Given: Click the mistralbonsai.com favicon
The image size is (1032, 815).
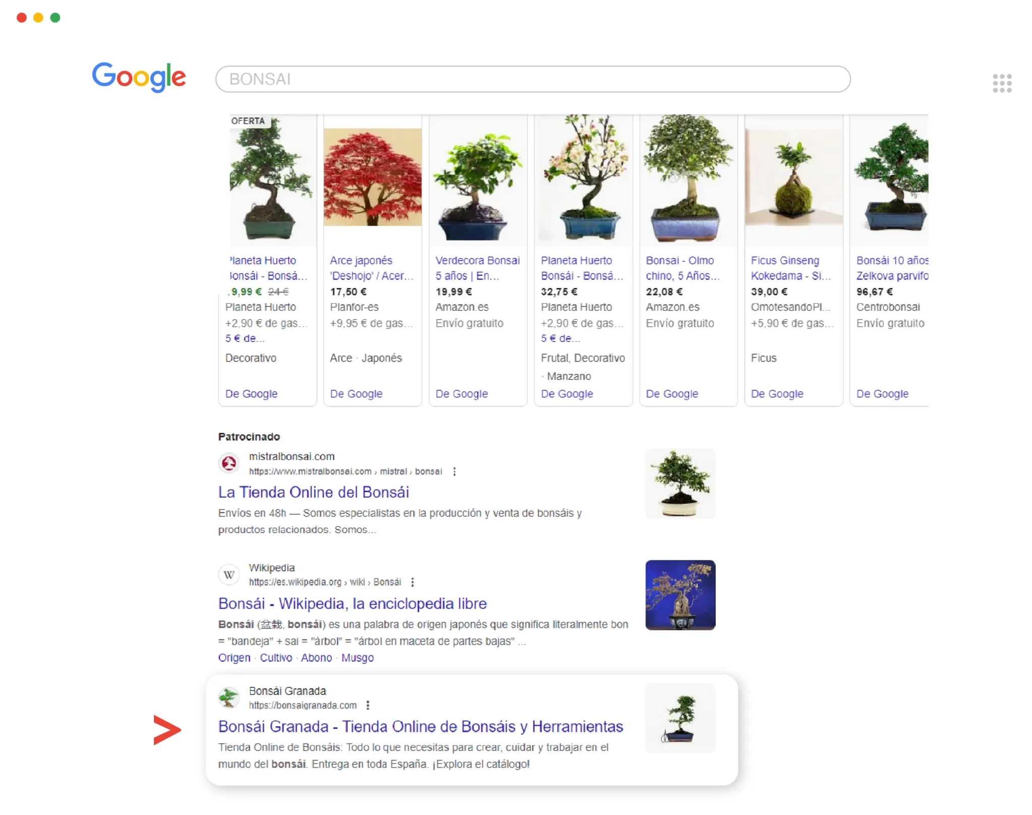Looking at the screenshot, I should point(229,463).
